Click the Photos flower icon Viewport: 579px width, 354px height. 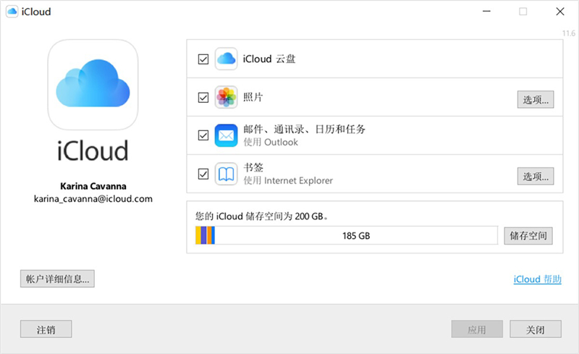click(x=227, y=98)
